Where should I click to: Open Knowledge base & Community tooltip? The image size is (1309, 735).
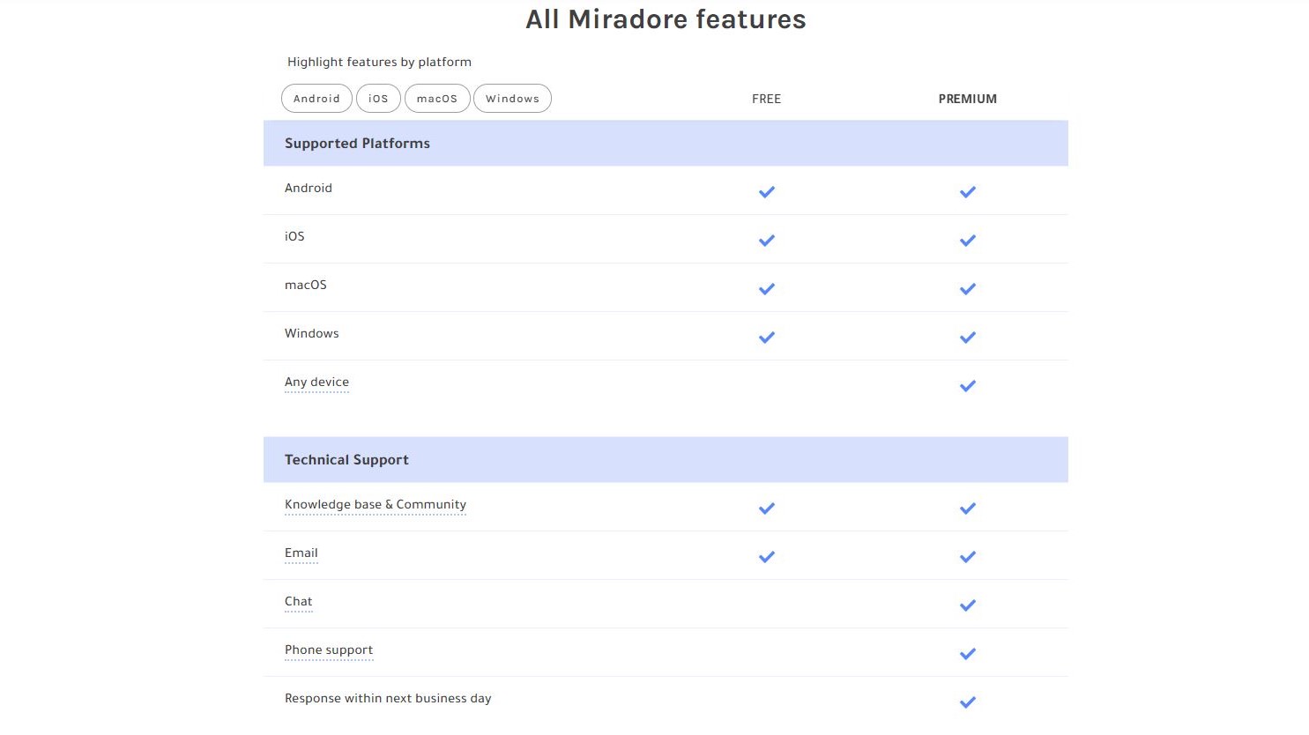pyautogui.click(x=376, y=504)
